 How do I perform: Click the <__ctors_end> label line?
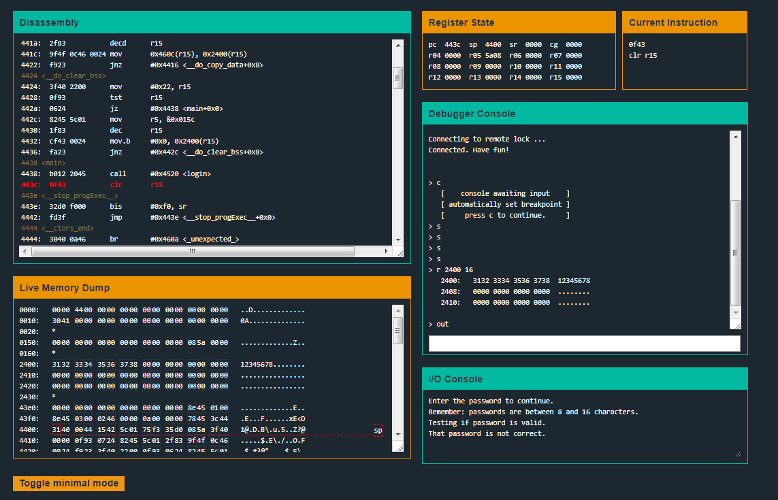tap(57, 228)
